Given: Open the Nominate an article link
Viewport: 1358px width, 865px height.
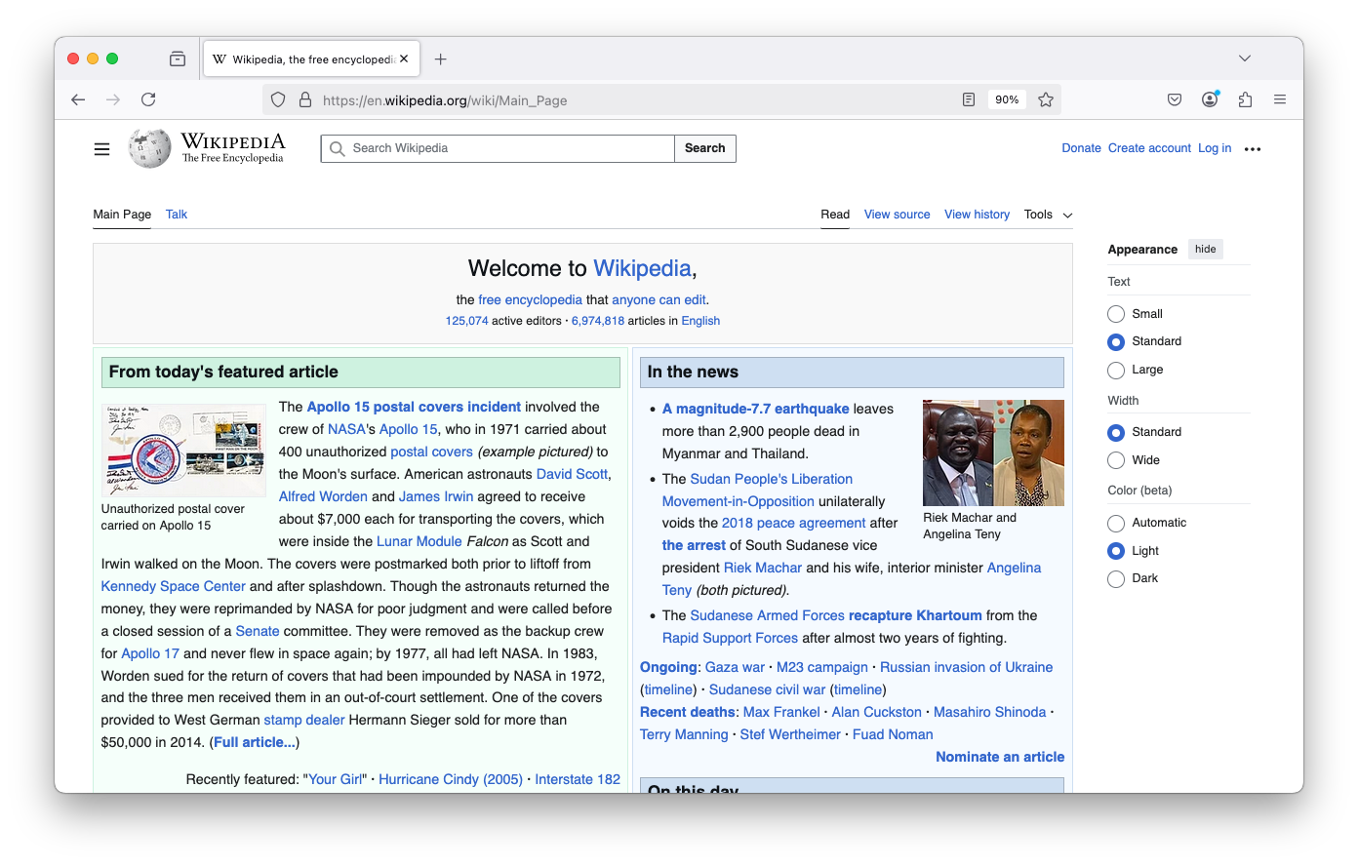Looking at the screenshot, I should click(x=1000, y=757).
